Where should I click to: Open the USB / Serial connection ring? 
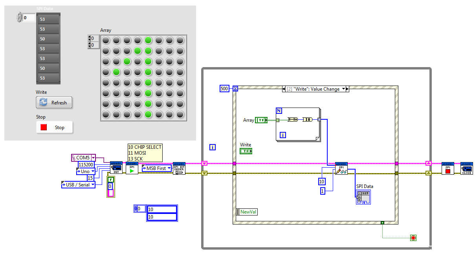(78, 184)
